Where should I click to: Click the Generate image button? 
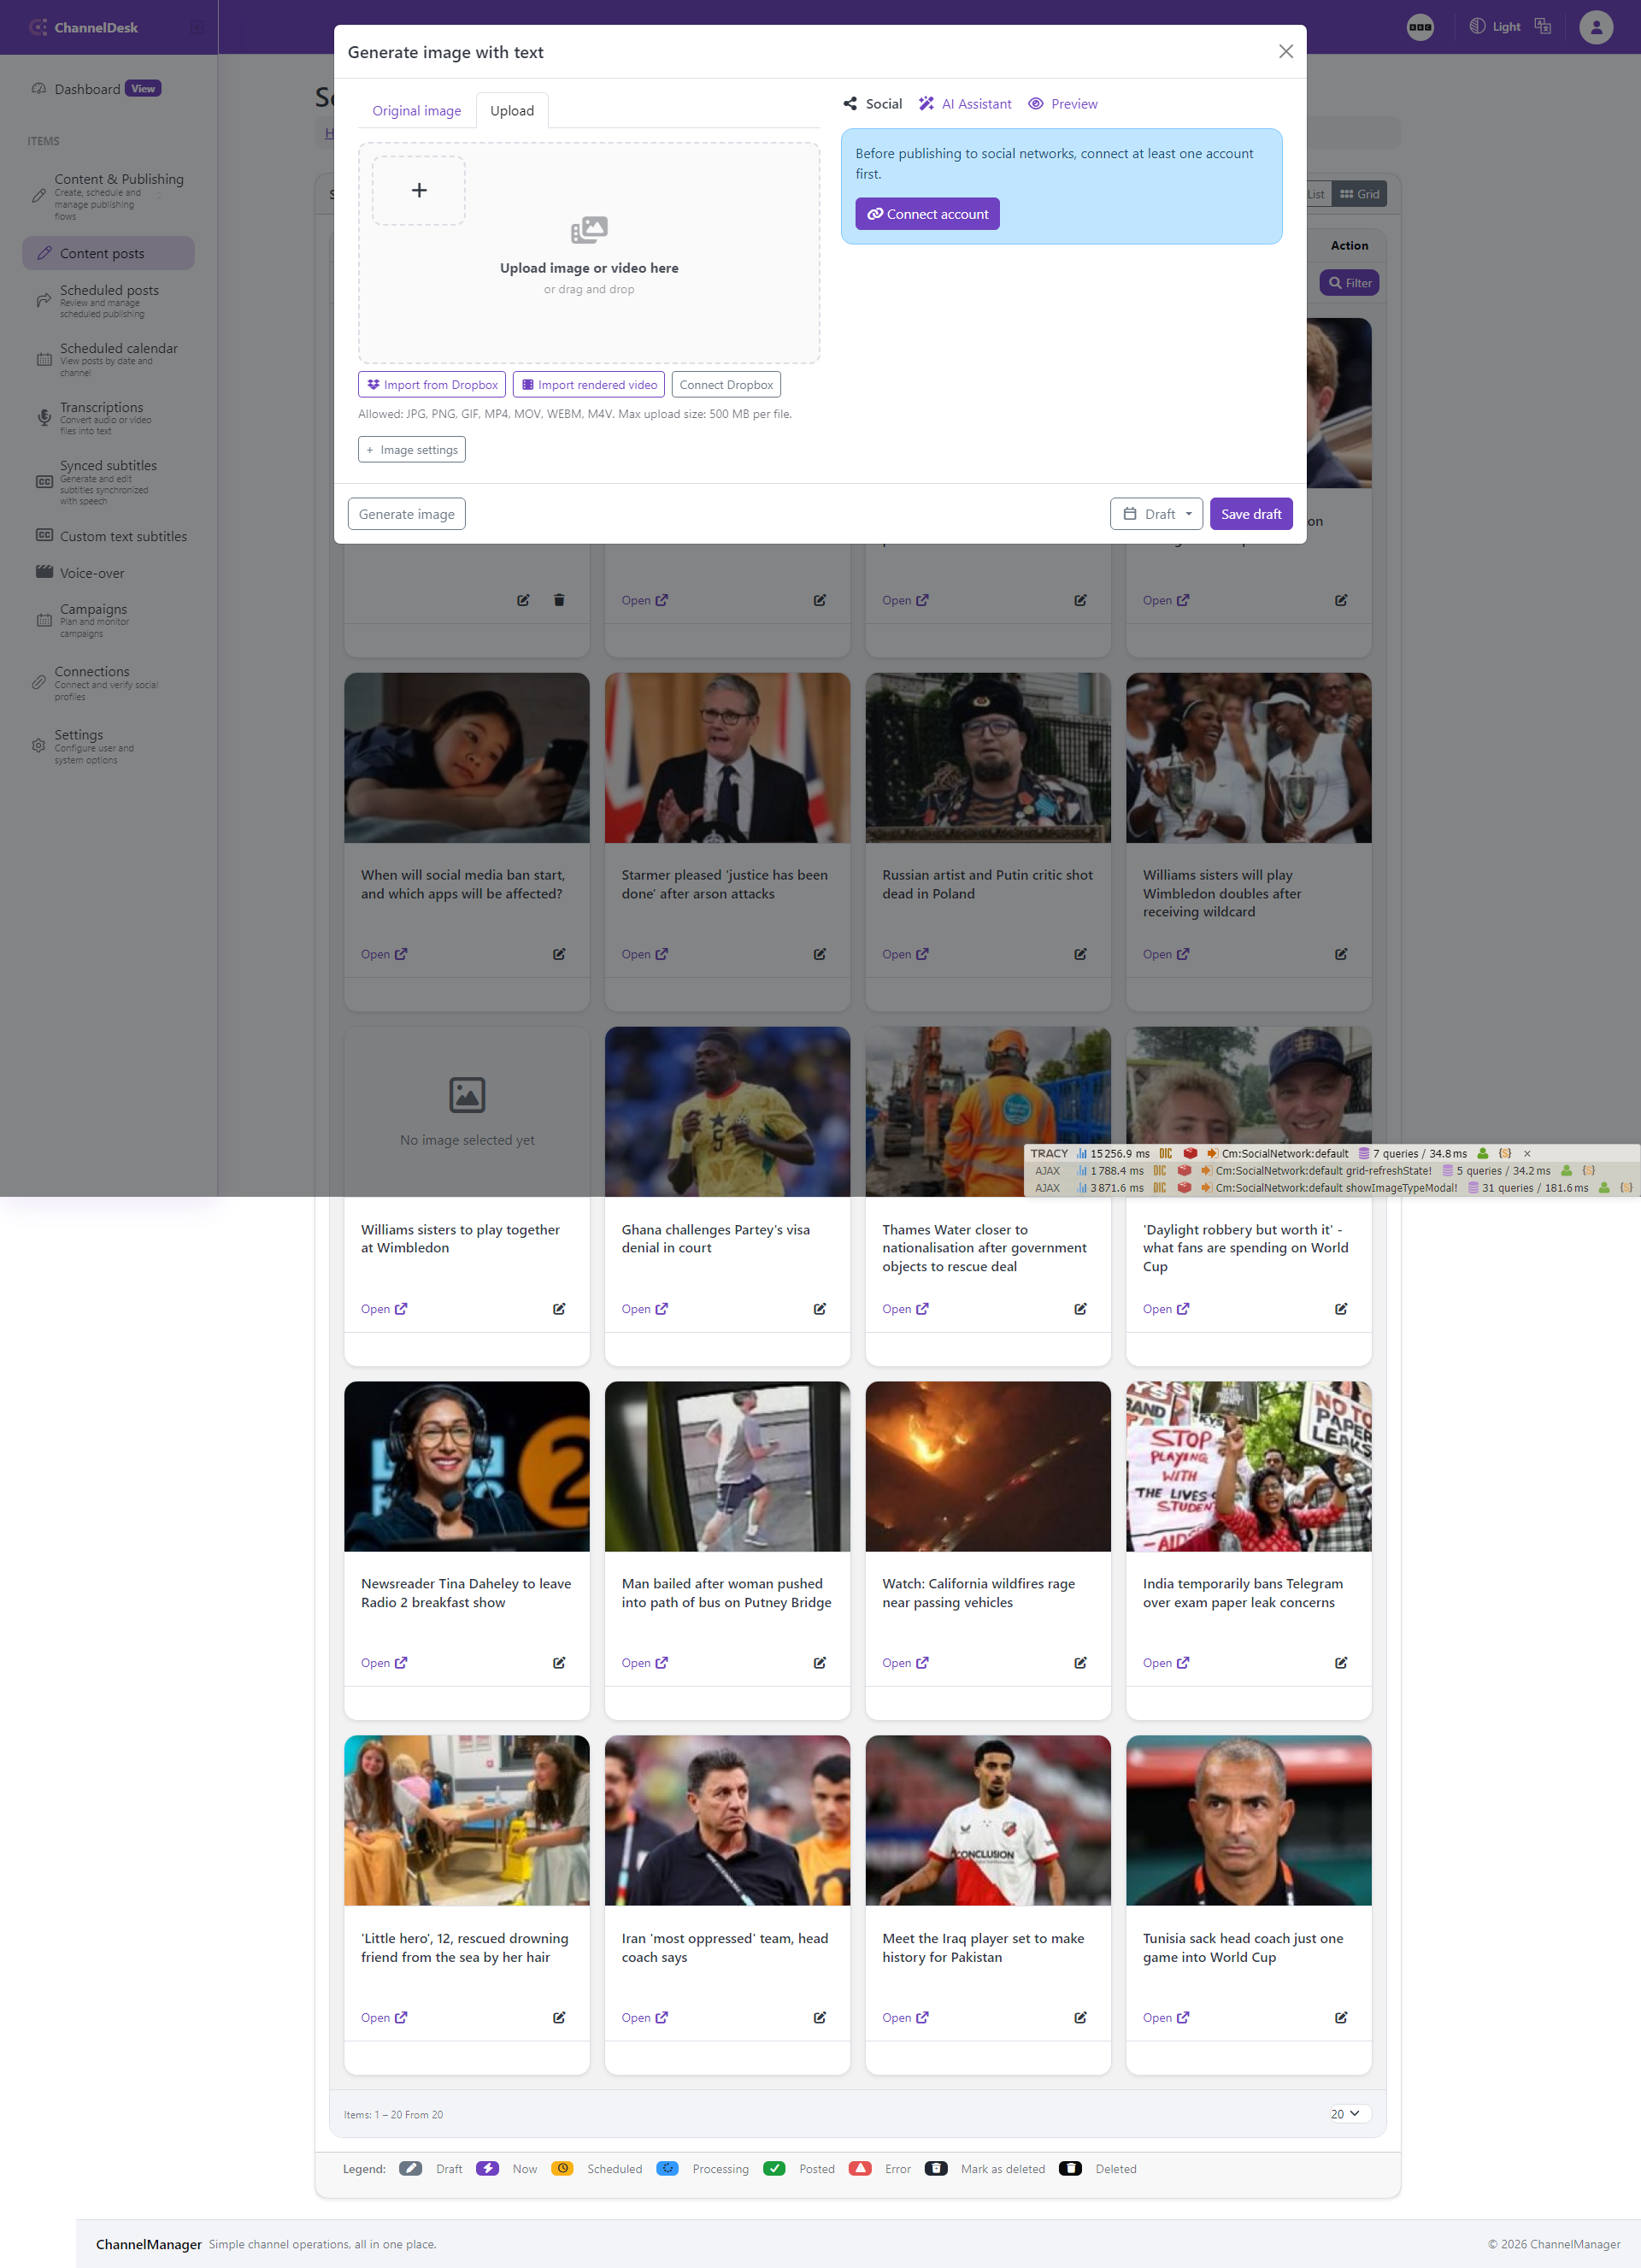pos(406,514)
